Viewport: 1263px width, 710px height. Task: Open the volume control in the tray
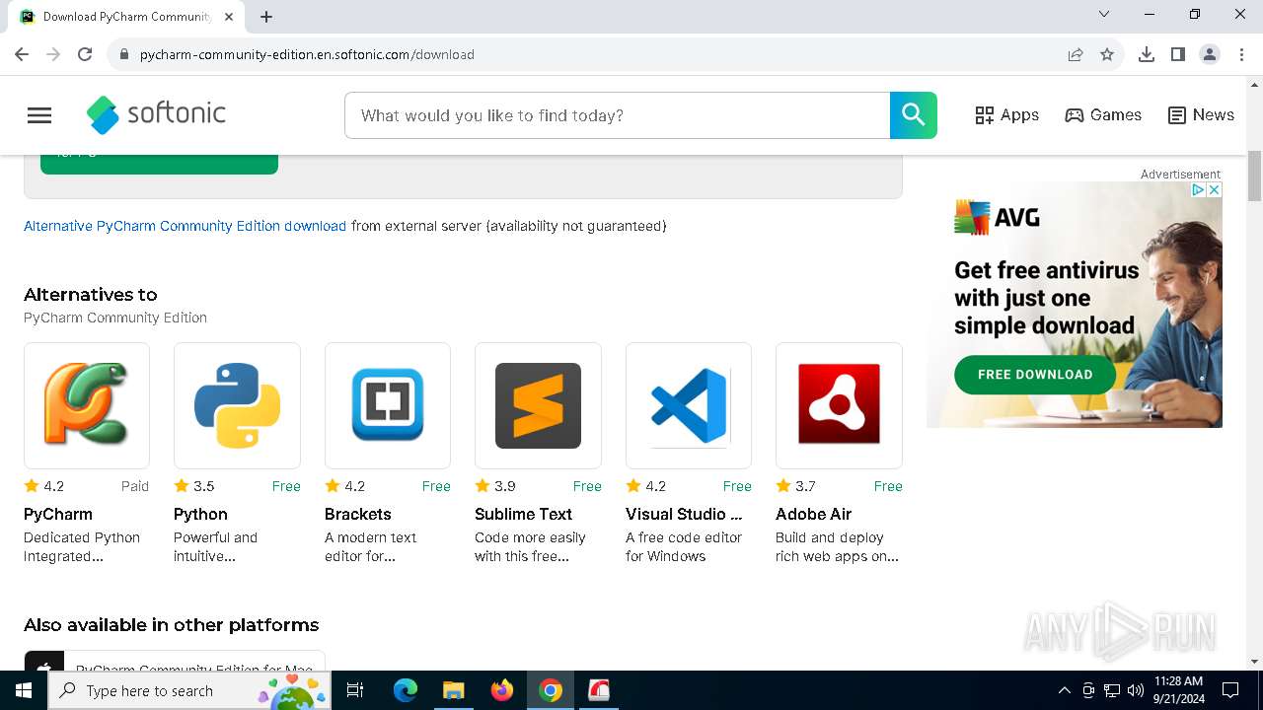(1136, 690)
